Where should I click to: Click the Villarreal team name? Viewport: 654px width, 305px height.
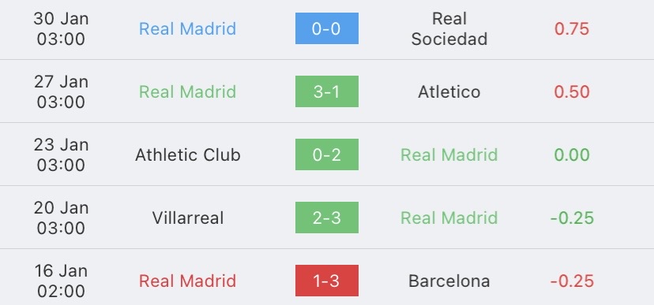click(188, 218)
